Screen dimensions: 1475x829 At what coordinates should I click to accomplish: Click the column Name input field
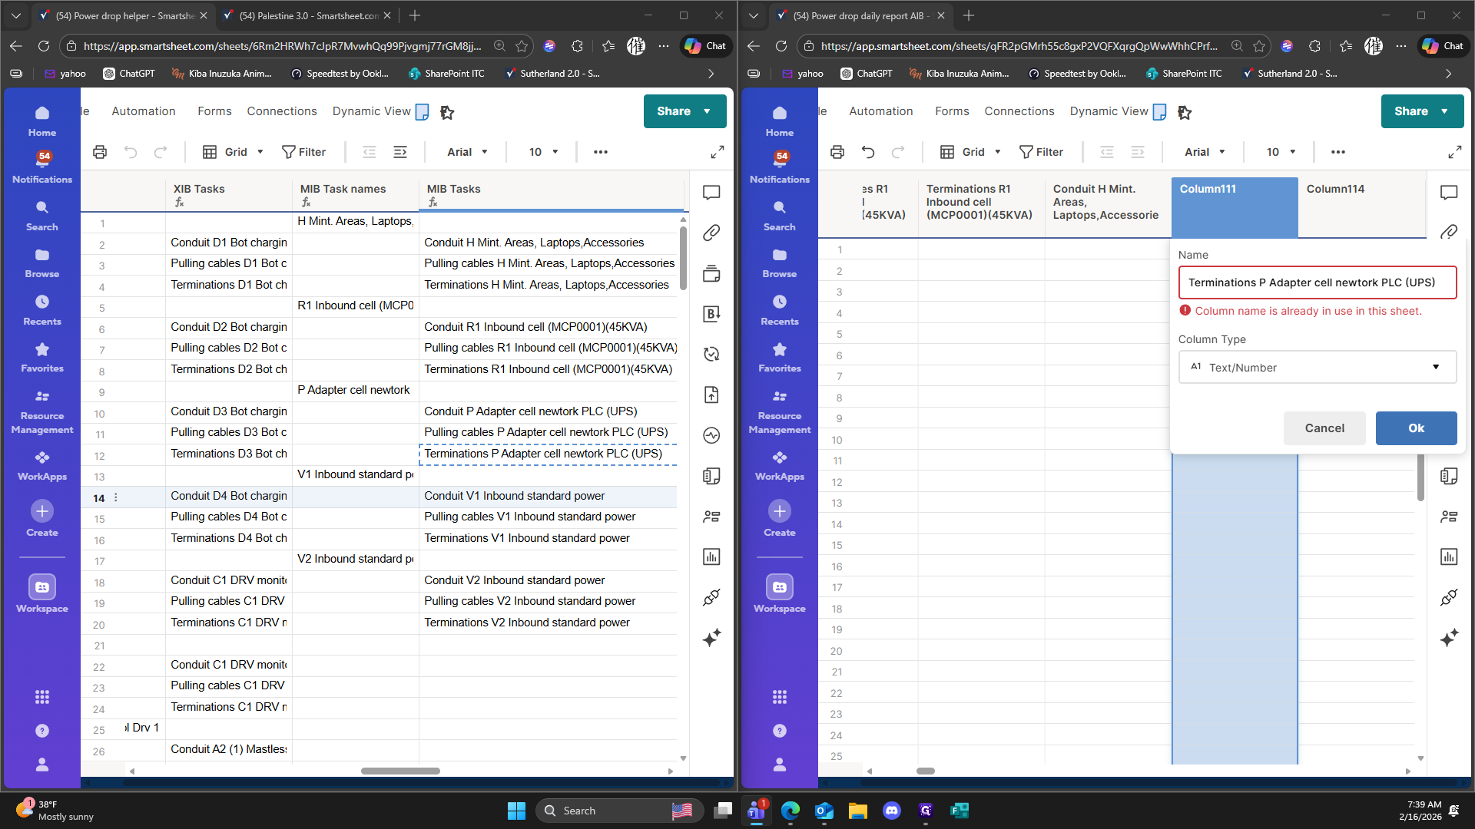click(x=1317, y=282)
